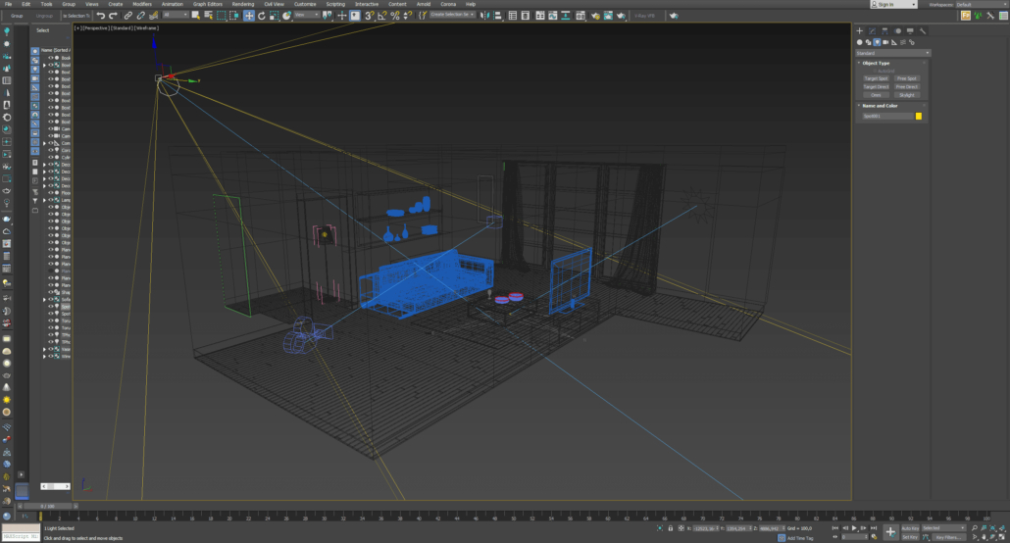Click the Undo arrow in the main toolbar
The width and height of the screenshot is (1010, 543).
click(x=100, y=16)
